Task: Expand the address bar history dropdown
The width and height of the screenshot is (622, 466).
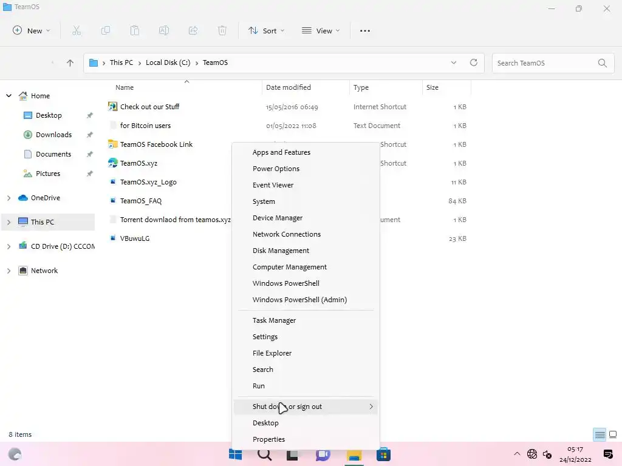Action: point(453,62)
